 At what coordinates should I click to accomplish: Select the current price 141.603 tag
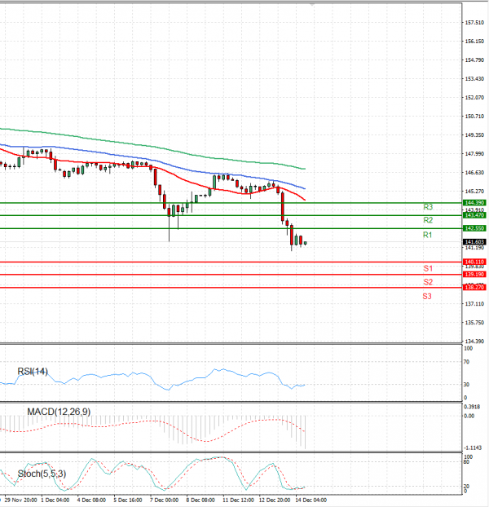coord(474,242)
